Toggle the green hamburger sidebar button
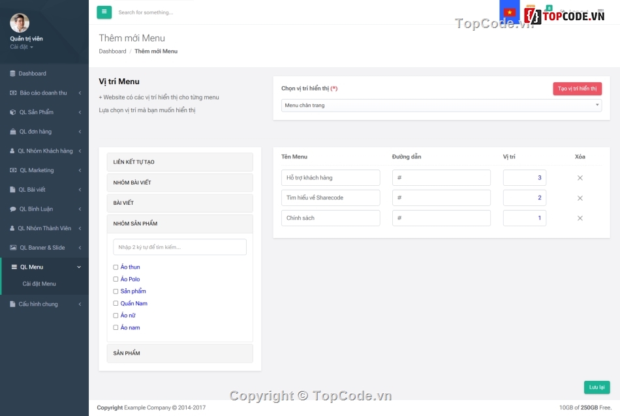 [104, 12]
